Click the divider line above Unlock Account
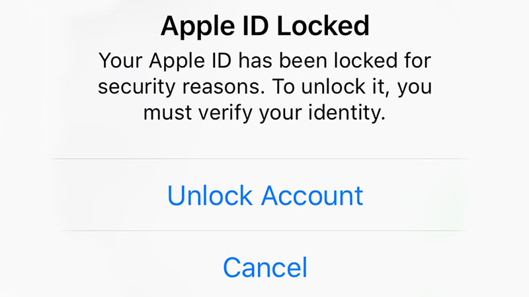The height and width of the screenshot is (297, 529). tap(264, 159)
